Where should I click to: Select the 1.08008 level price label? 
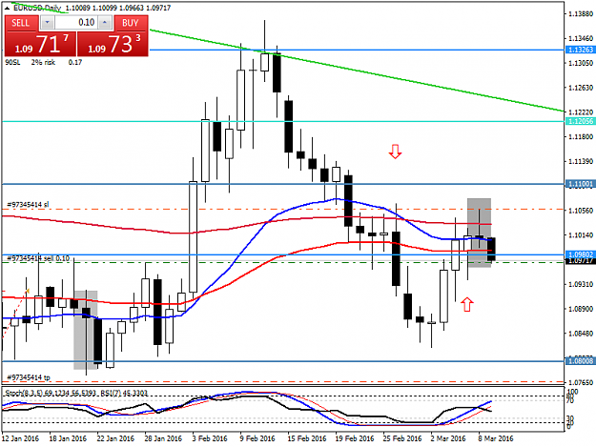[580, 361]
